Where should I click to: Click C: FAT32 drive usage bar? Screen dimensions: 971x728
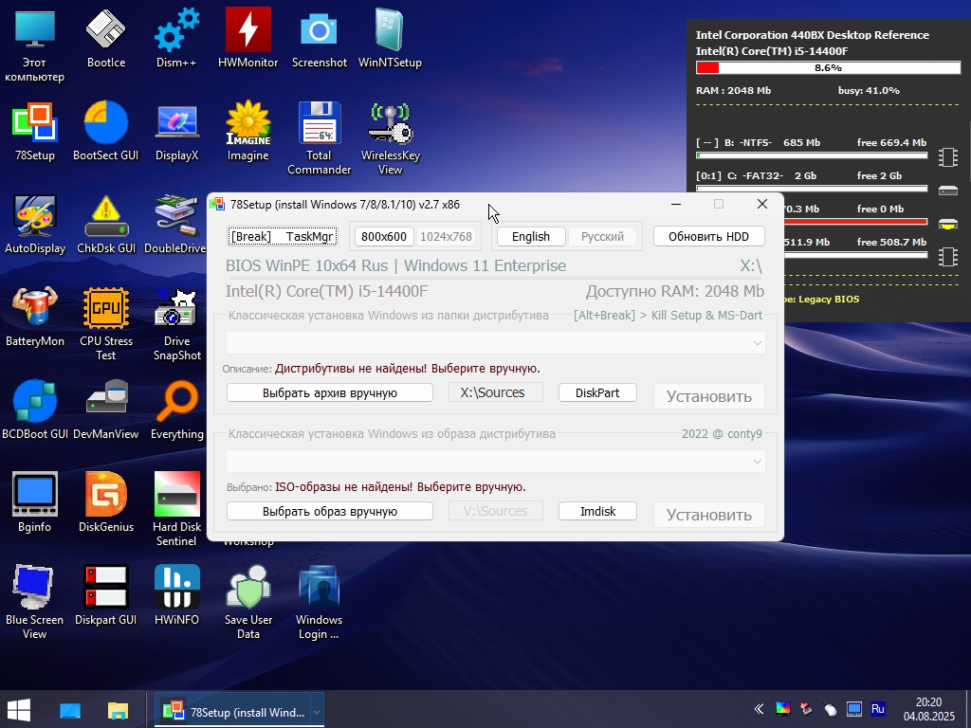tap(812, 189)
